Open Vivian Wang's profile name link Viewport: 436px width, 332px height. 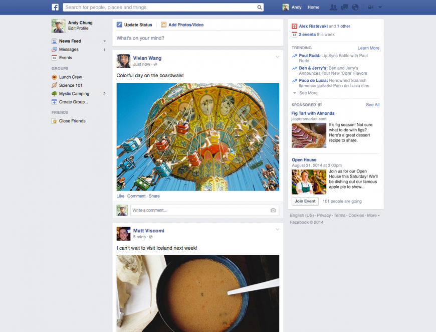147,58
